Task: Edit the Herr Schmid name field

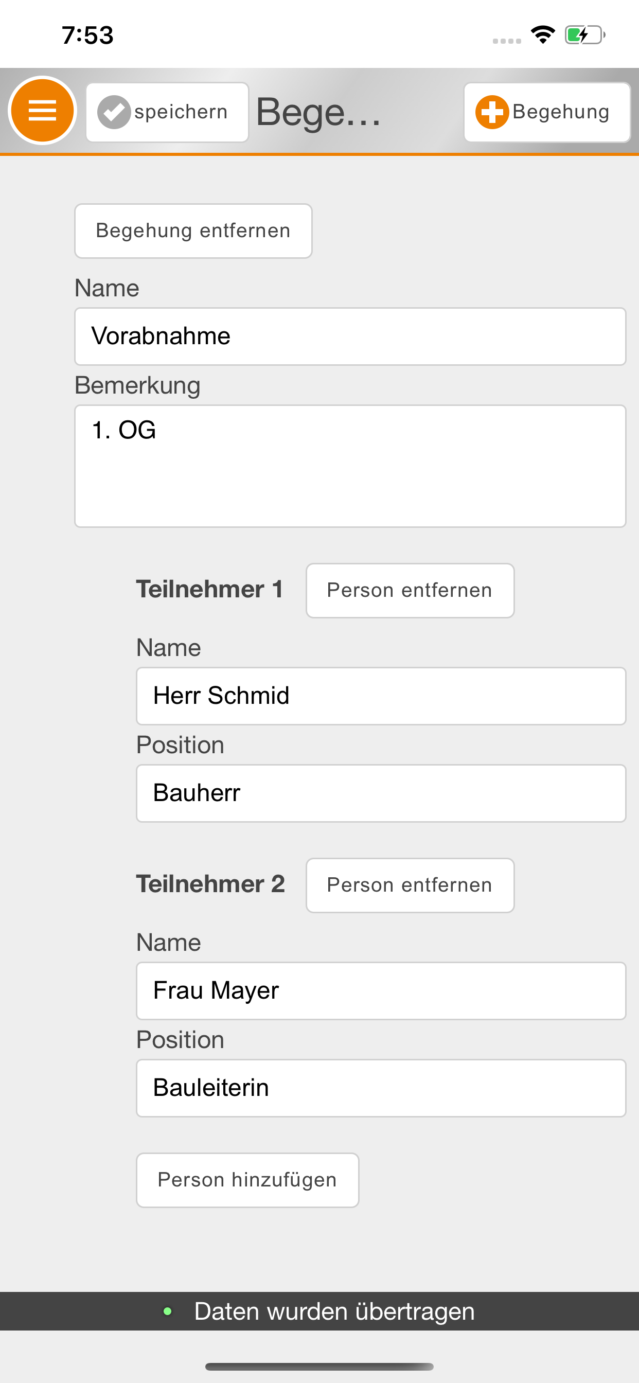Action: tap(381, 696)
